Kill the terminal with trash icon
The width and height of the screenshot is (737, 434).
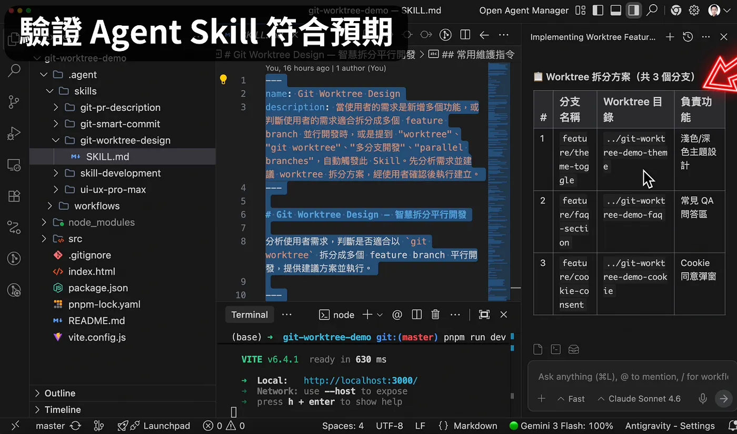pos(435,315)
